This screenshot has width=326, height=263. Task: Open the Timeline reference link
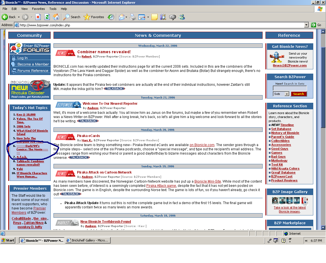click(x=287, y=125)
